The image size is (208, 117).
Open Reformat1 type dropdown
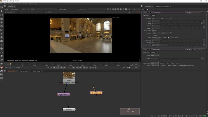click(x=155, y=56)
